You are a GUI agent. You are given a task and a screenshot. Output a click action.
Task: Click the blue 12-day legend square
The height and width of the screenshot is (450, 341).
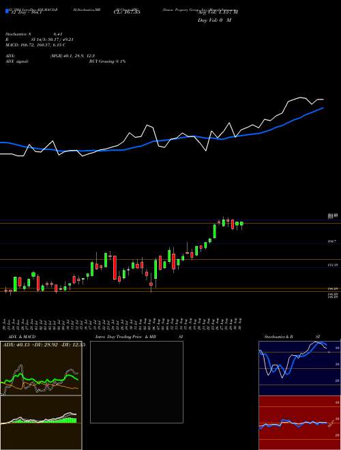pyautogui.click(x=8, y=12)
